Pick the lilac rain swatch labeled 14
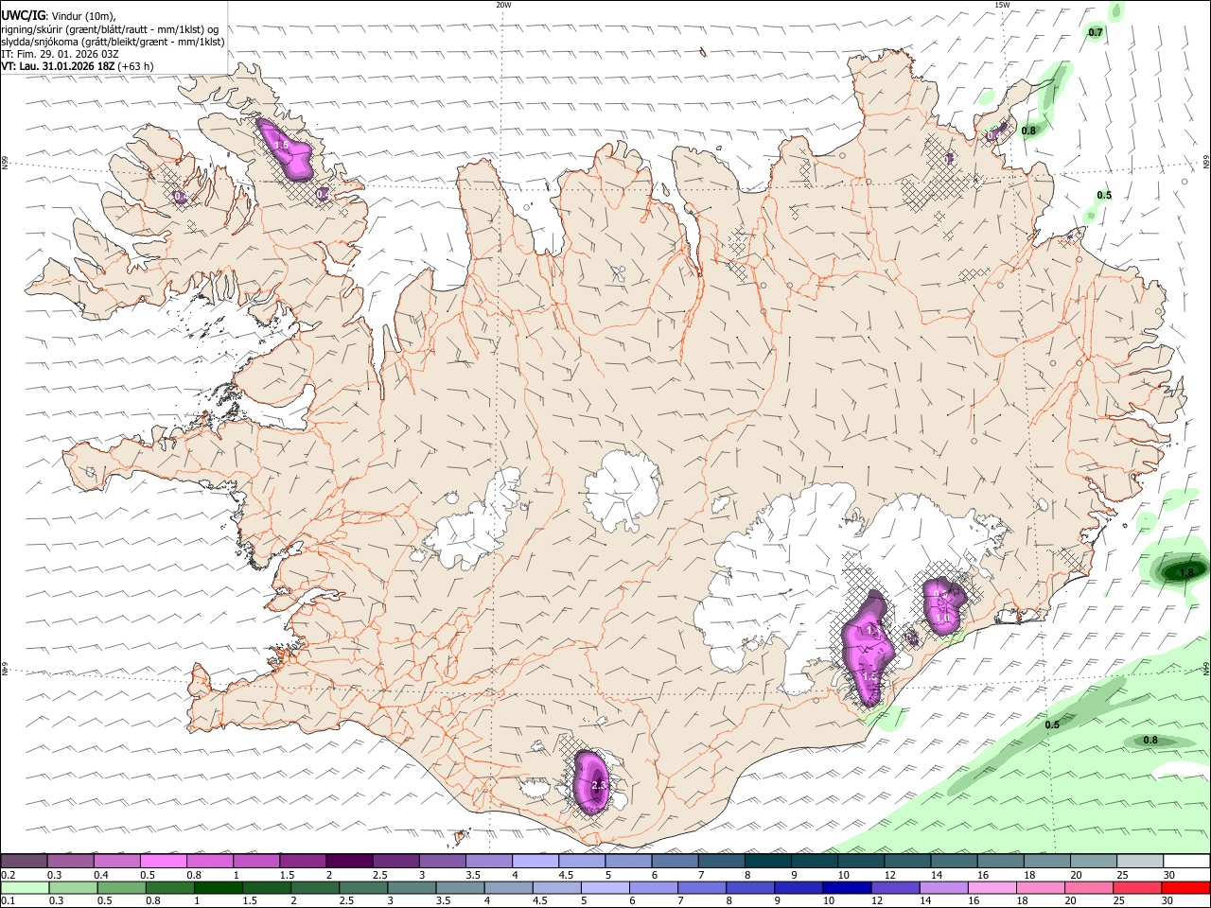This screenshot has height=908, width=1211. [x=941, y=887]
